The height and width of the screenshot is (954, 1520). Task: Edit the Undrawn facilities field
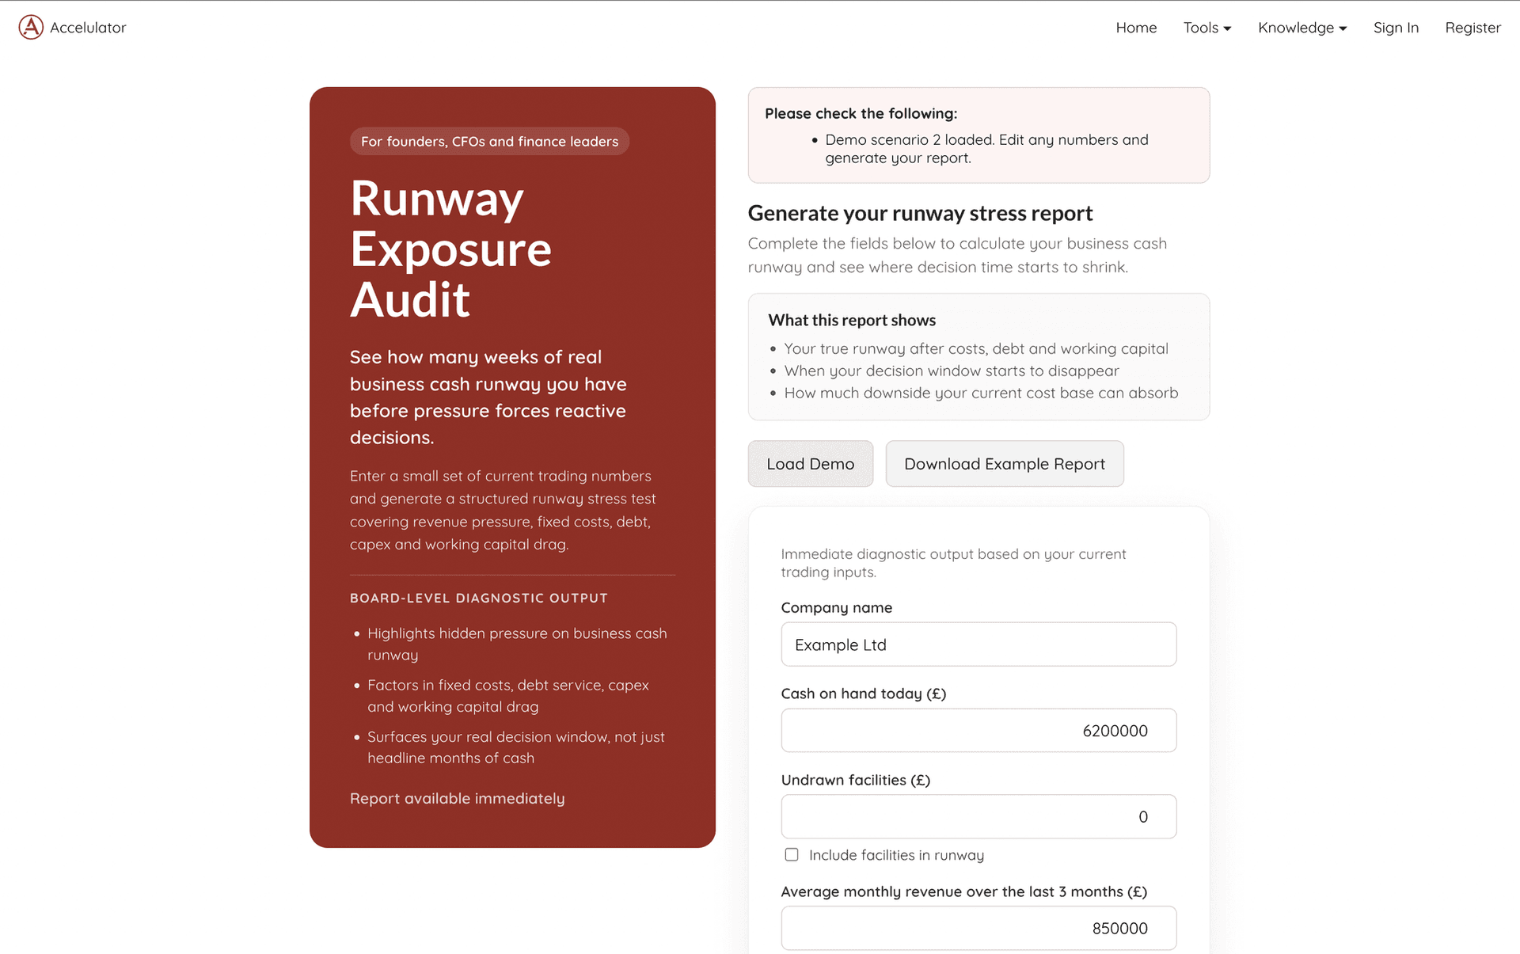[x=978, y=817]
